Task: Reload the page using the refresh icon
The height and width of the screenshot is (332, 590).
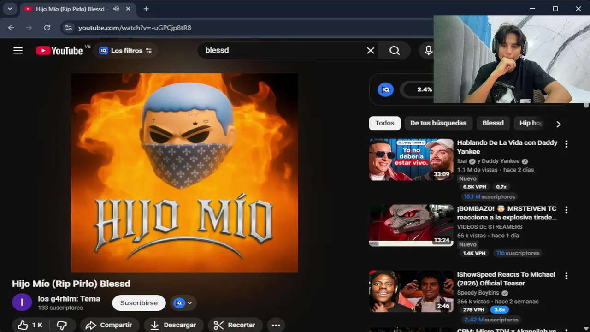Action: coord(47,28)
